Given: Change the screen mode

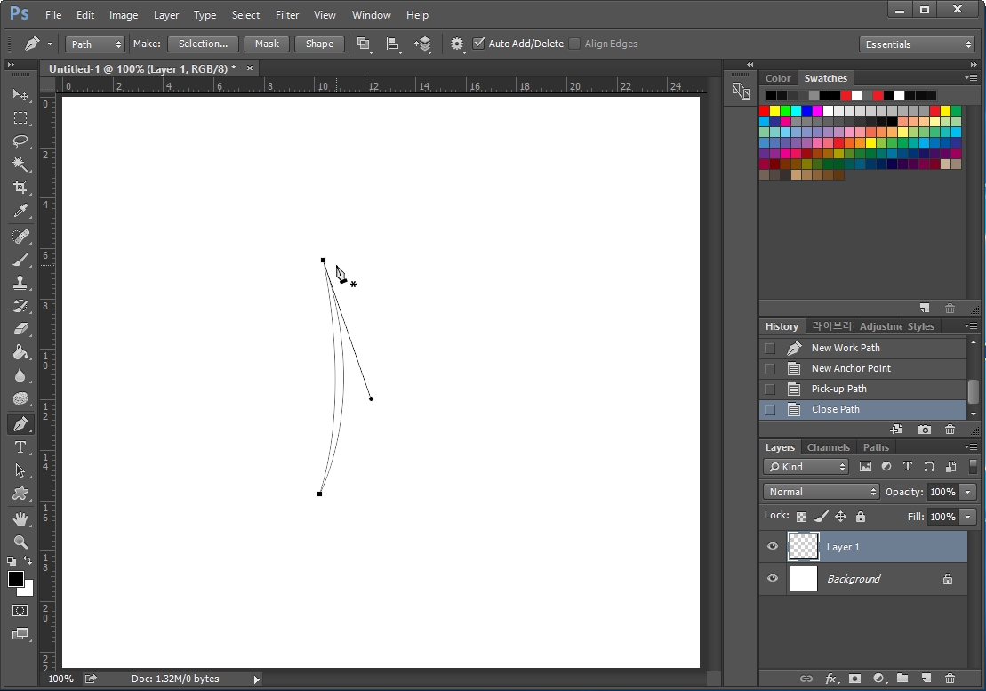Looking at the screenshot, I should click(x=20, y=634).
